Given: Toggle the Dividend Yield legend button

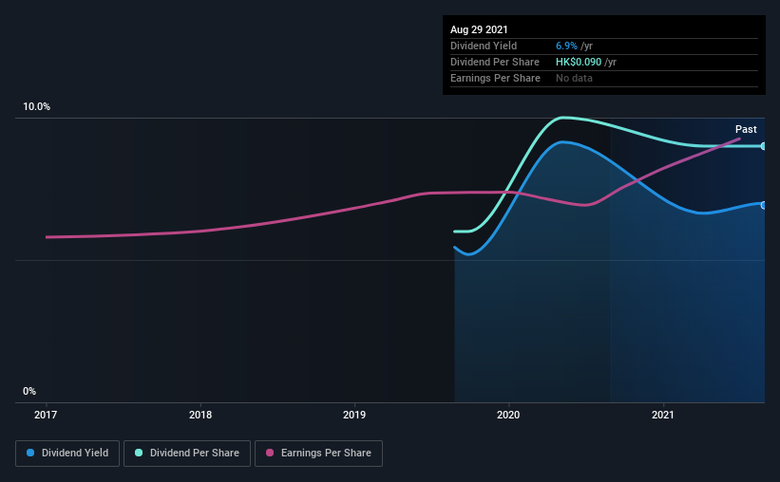Looking at the screenshot, I should point(67,454).
